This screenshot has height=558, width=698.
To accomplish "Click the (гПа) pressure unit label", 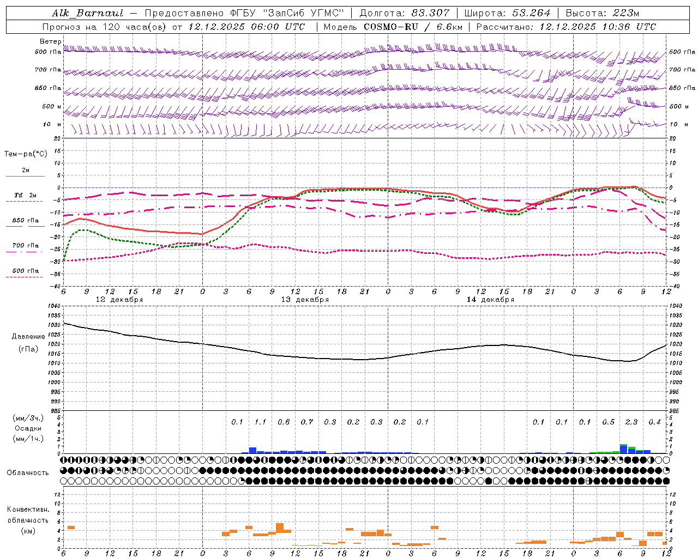I will click(28, 349).
